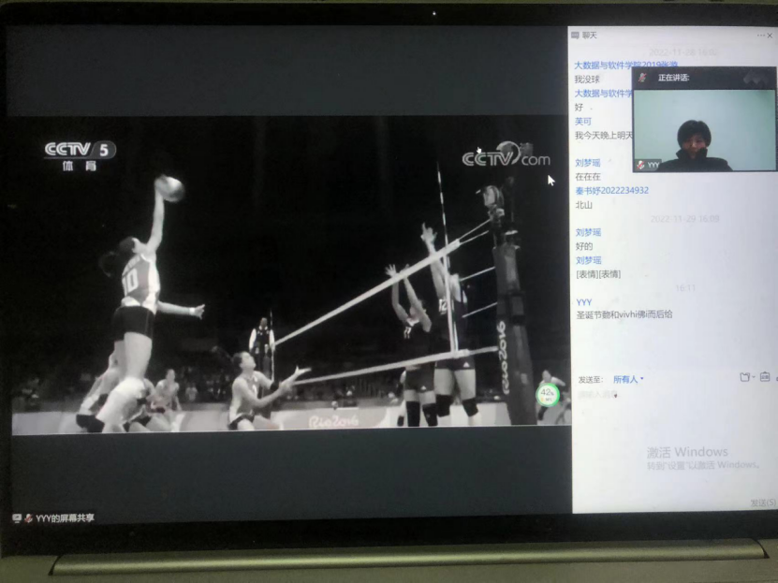778x583 pixels.
Task: Open the chat panel more options (…) menu
Action: (x=761, y=36)
